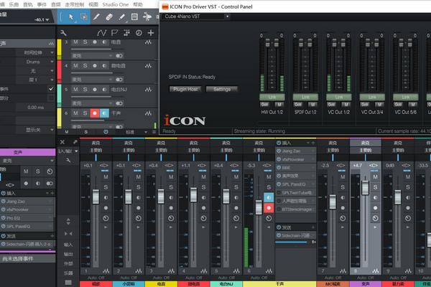The width and height of the screenshot is (431, 287).
Task: Select the Split blade tool
Action: tap(96, 17)
